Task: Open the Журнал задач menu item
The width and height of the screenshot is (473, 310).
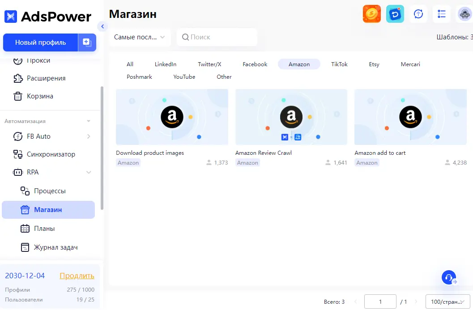Action: click(x=56, y=247)
